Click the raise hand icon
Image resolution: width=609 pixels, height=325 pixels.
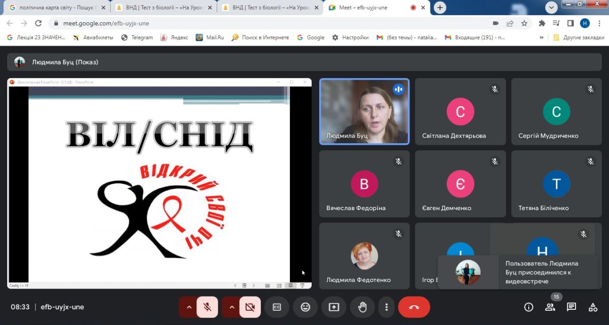[x=362, y=307]
